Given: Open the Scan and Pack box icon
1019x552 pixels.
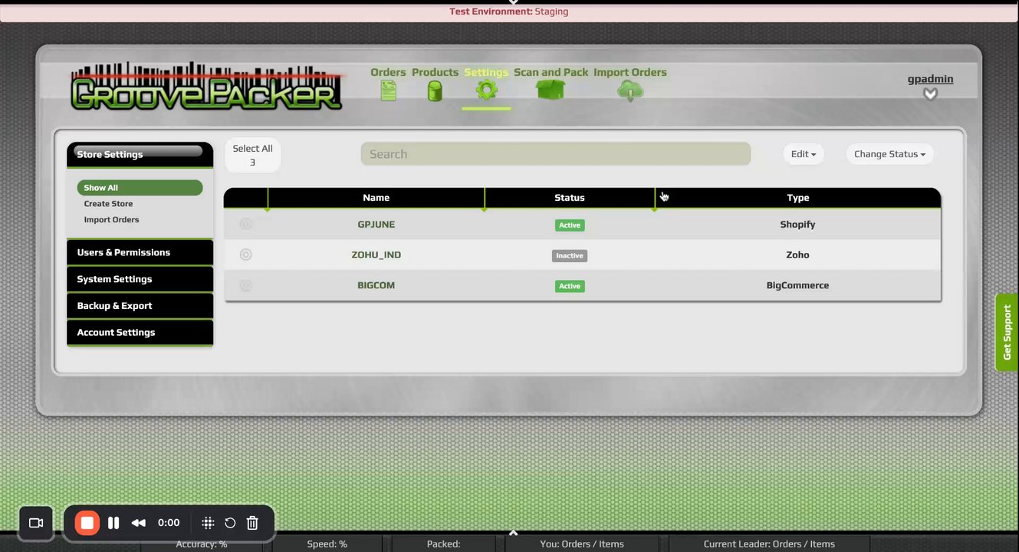Looking at the screenshot, I should tap(551, 90).
